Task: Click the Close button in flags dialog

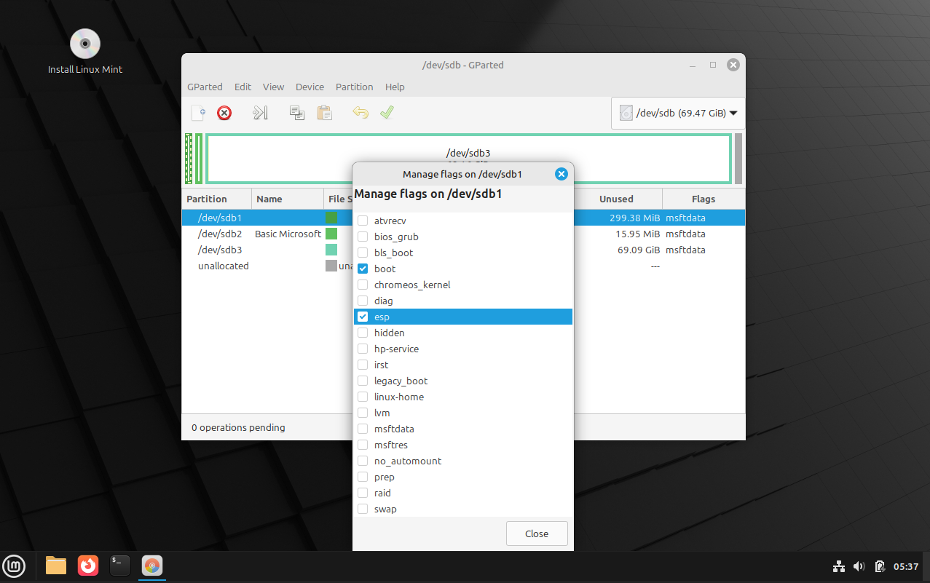Action: point(537,534)
